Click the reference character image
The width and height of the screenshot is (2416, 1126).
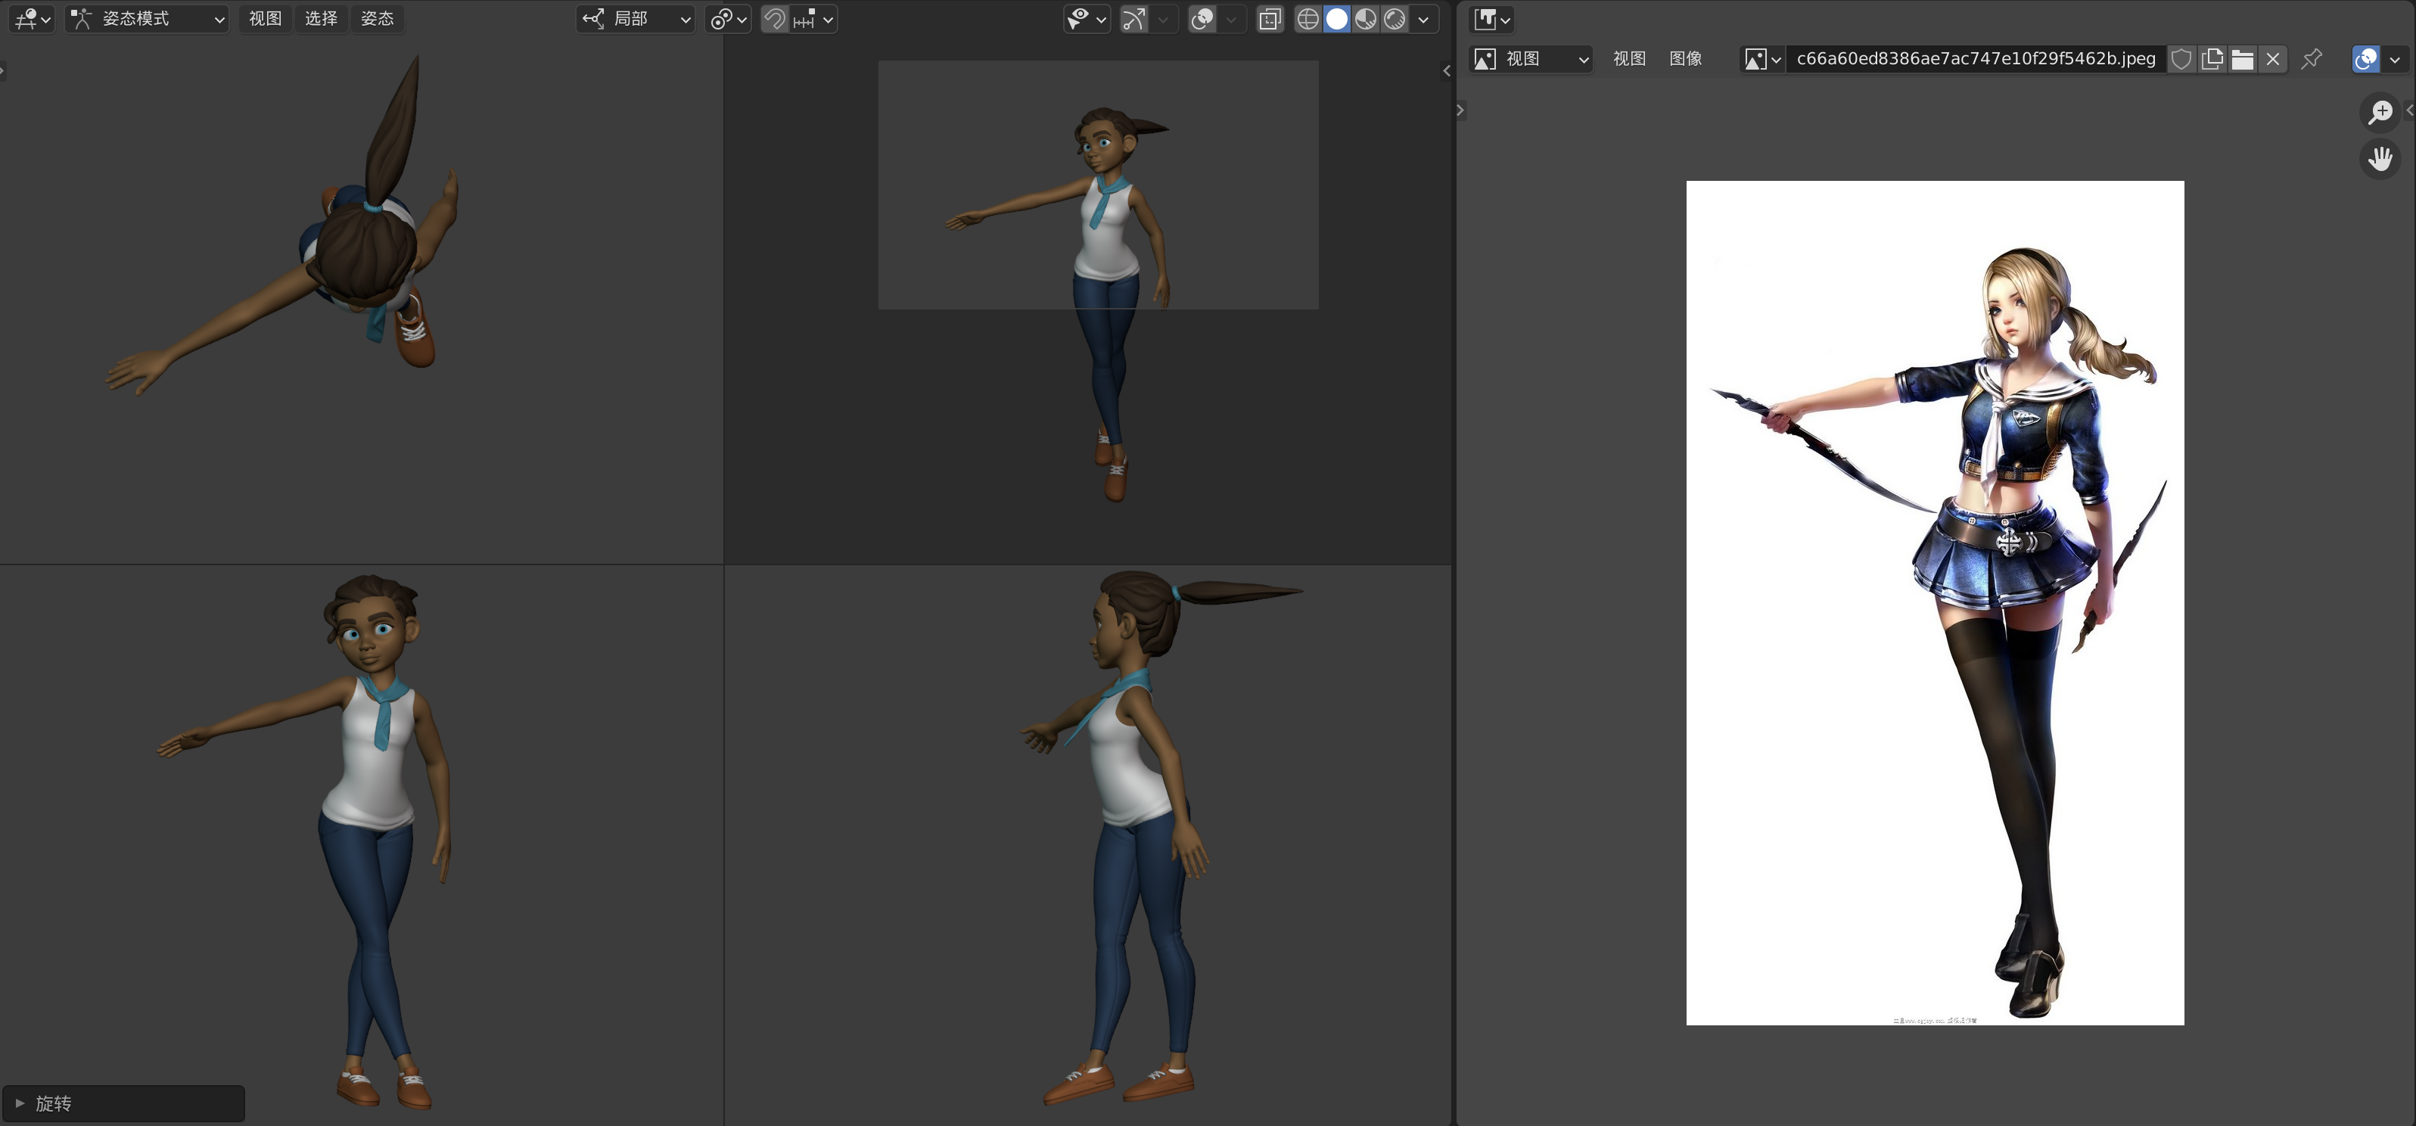tap(1935, 602)
